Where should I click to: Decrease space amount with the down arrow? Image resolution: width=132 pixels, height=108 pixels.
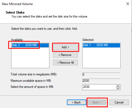pyautogui.click(x=118, y=88)
